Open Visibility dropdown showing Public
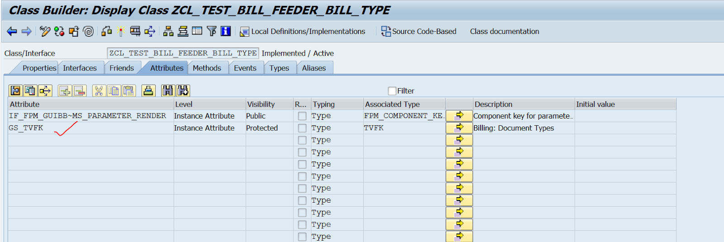The height and width of the screenshot is (242, 724). 270,116
